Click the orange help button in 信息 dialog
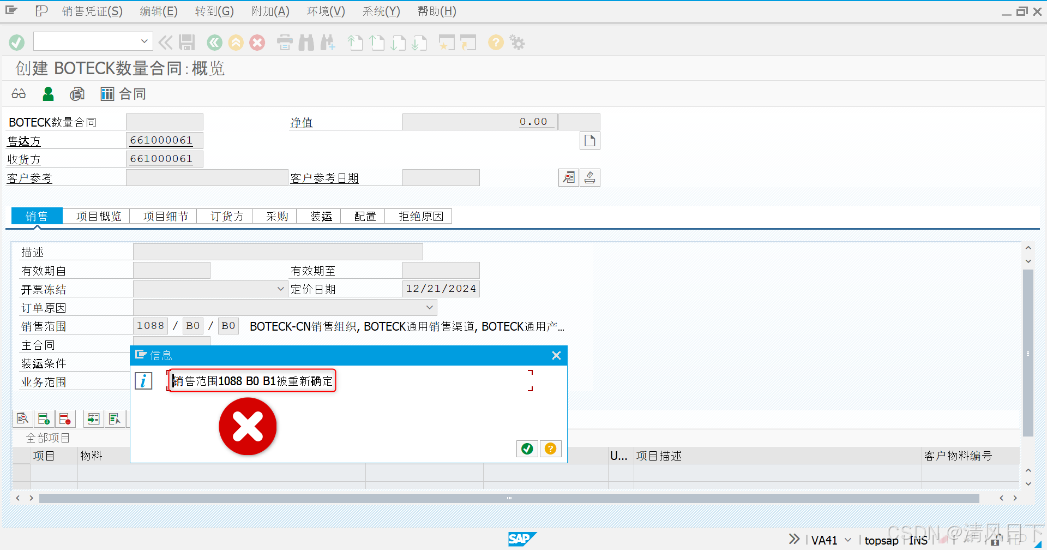Screen dimensions: 1047x550 tap(551, 449)
